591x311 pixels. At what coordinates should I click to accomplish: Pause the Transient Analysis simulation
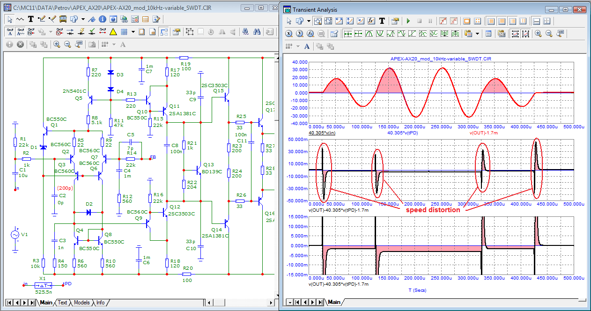430,21
